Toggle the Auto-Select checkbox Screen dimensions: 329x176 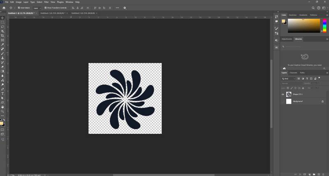point(19,8)
